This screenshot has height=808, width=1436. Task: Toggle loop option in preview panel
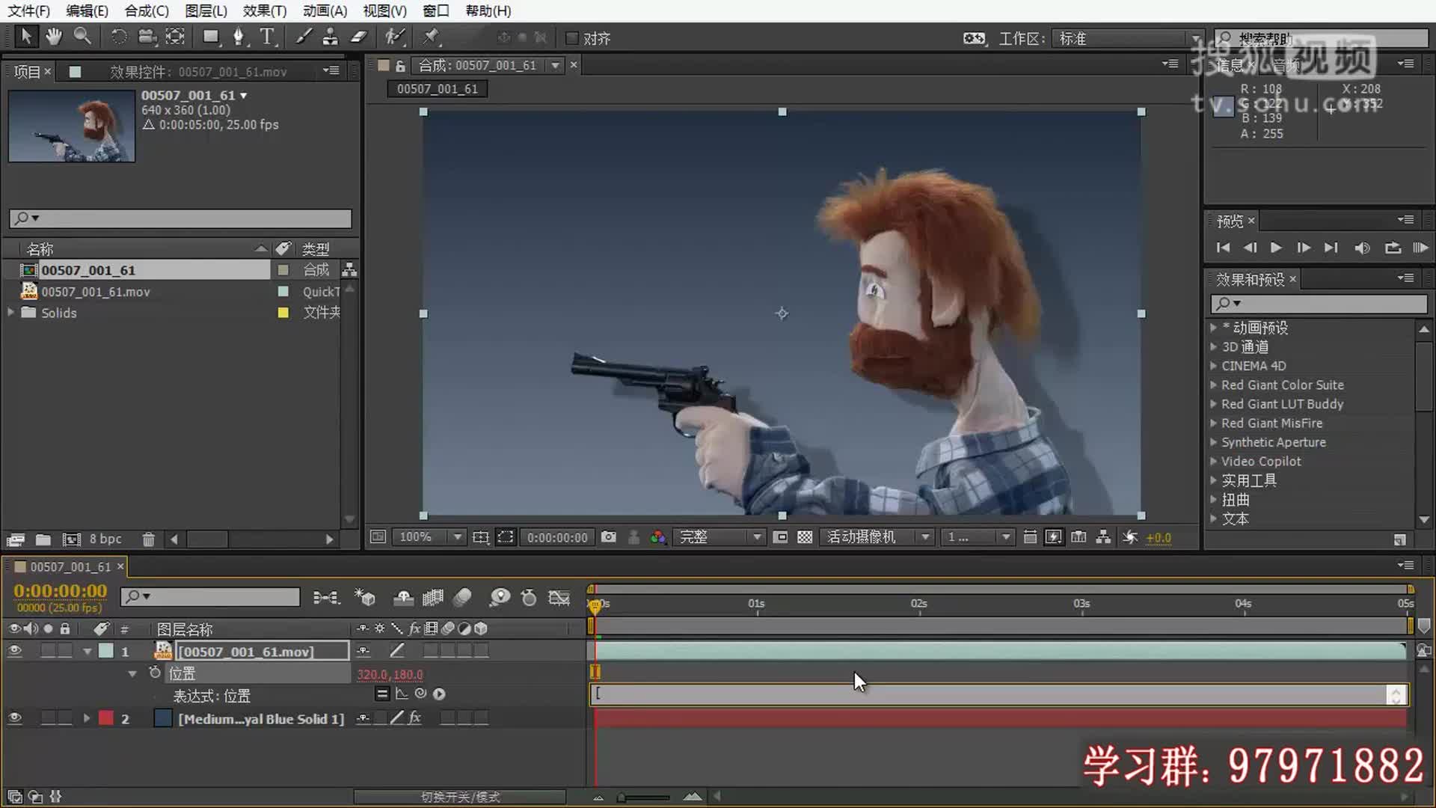click(1392, 248)
